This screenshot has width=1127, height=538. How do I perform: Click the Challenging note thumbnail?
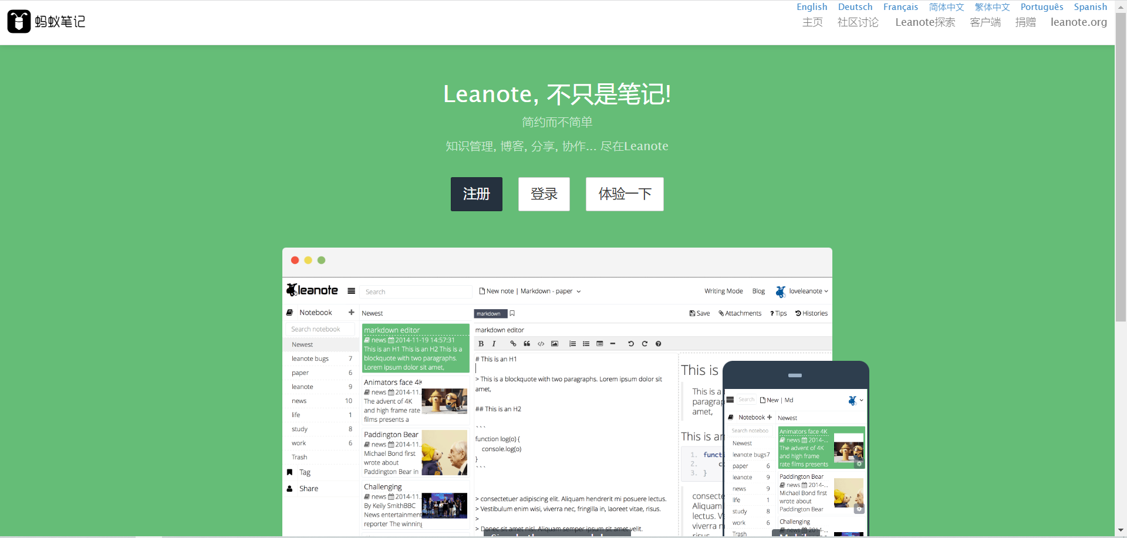coord(444,506)
